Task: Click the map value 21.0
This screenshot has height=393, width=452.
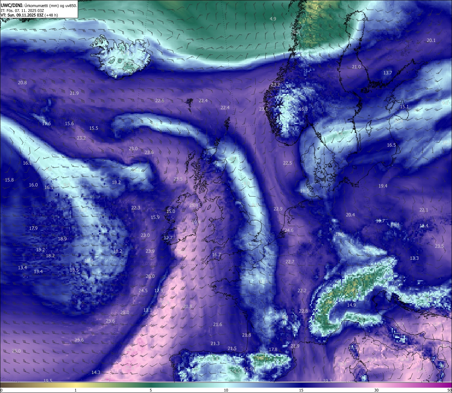Action: coord(356,67)
